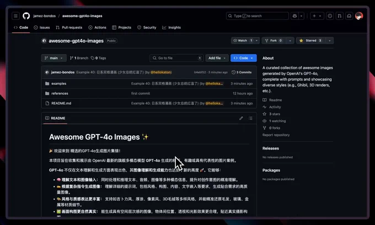The image size is (375, 225).
Task: Click the '12 hours ago' timestamp
Action: click(243, 94)
